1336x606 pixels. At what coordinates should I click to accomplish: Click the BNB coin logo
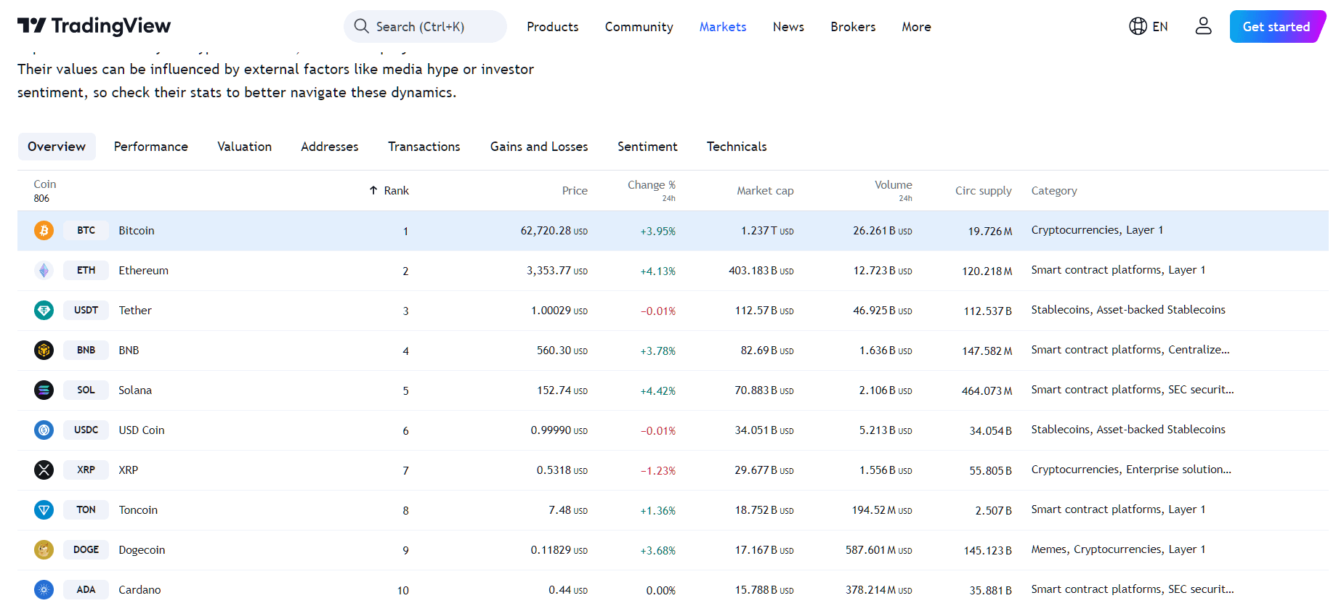44,351
